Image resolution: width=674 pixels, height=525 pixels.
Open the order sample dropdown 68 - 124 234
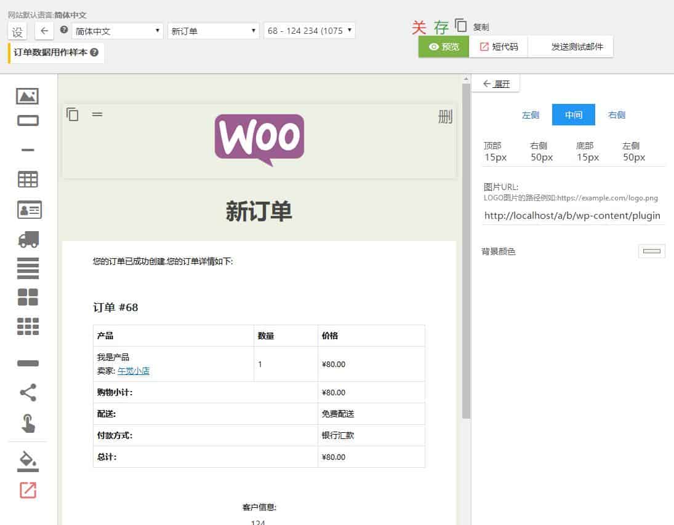pyautogui.click(x=310, y=31)
